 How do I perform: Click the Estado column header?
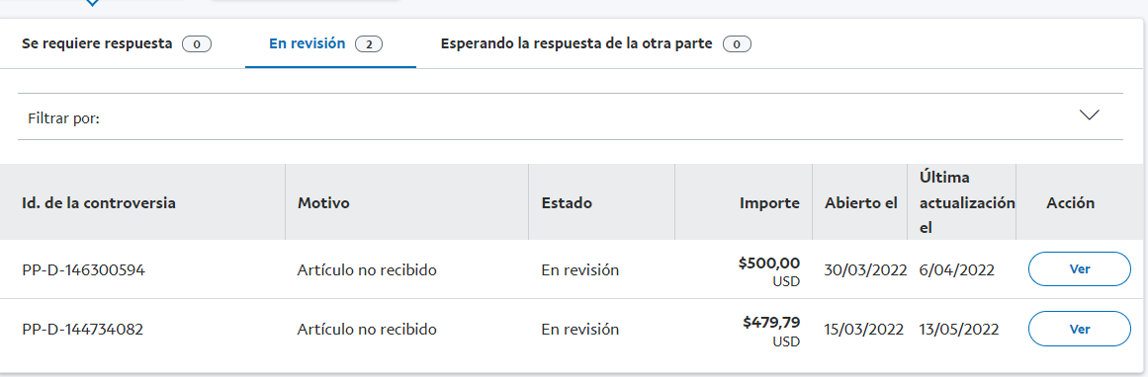567,203
